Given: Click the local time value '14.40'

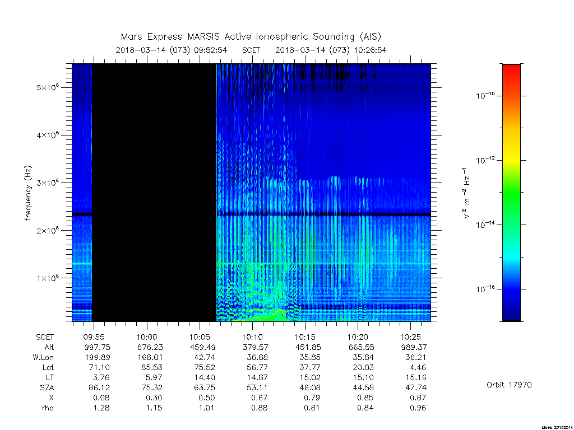Looking at the screenshot, I should [205, 377].
